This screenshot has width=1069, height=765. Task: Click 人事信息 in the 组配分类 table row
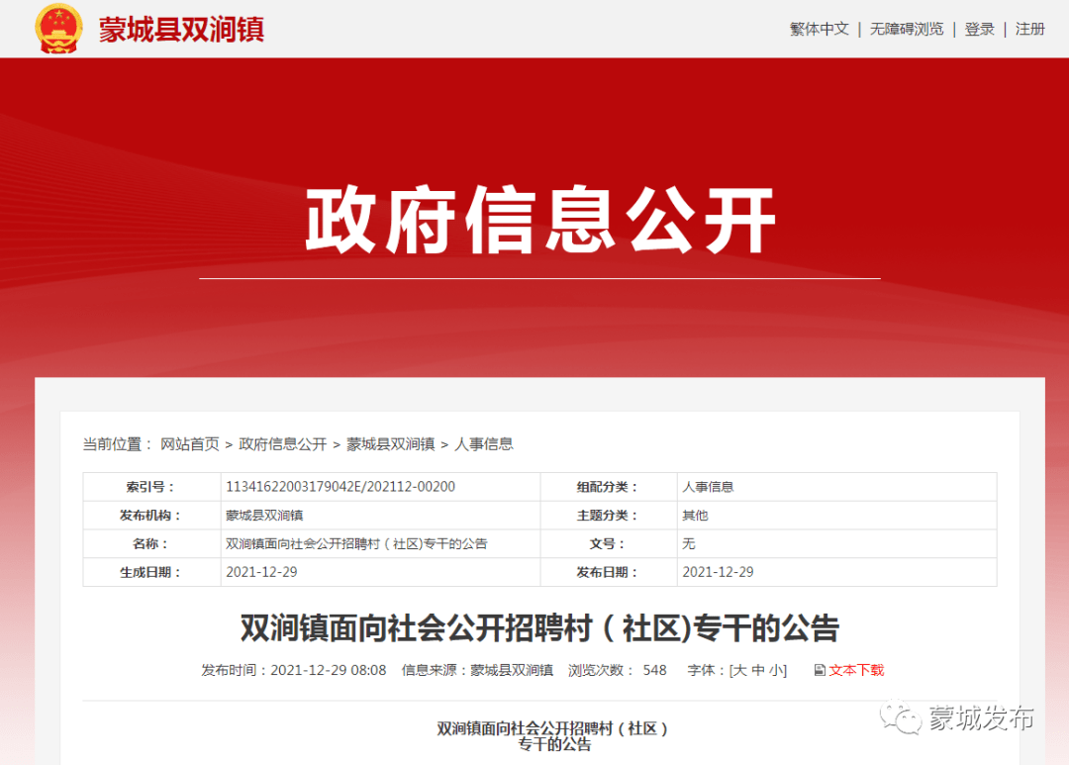708,487
